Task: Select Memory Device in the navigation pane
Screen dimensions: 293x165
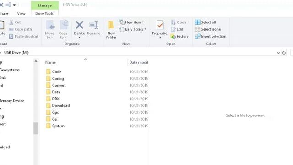Action: click(x=12, y=101)
